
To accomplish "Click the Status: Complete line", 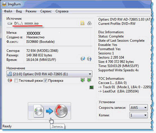I will coord(111,36).
